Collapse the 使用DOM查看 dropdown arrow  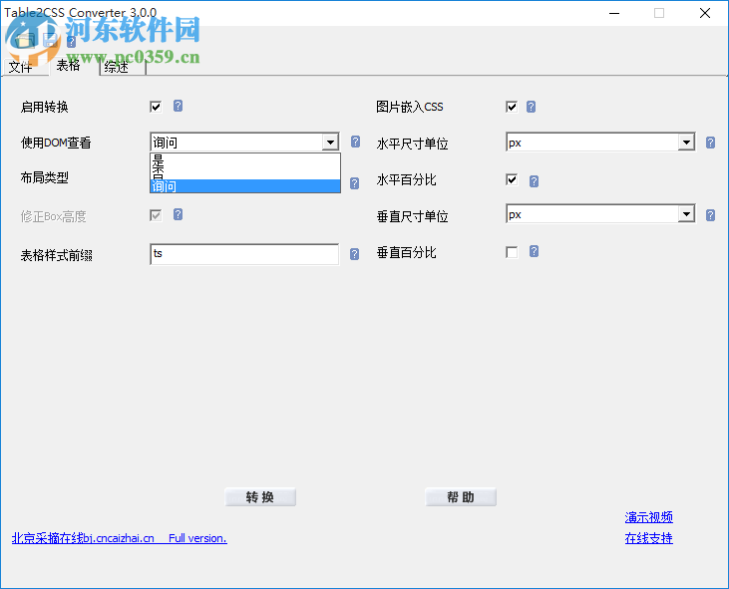tap(330, 143)
